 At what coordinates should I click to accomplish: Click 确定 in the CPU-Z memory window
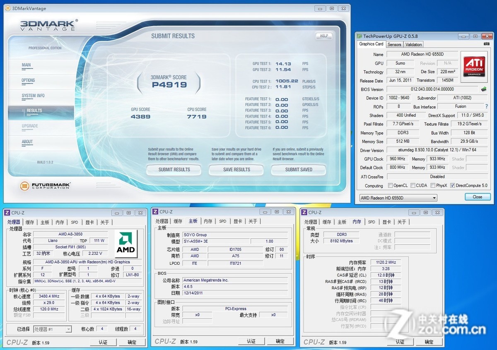click(x=429, y=342)
